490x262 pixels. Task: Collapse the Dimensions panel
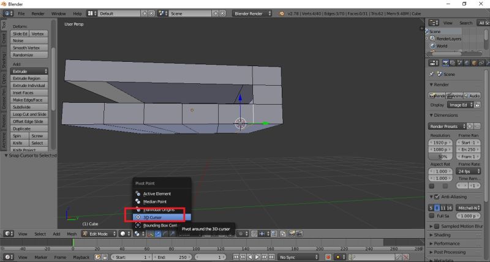(431, 115)
